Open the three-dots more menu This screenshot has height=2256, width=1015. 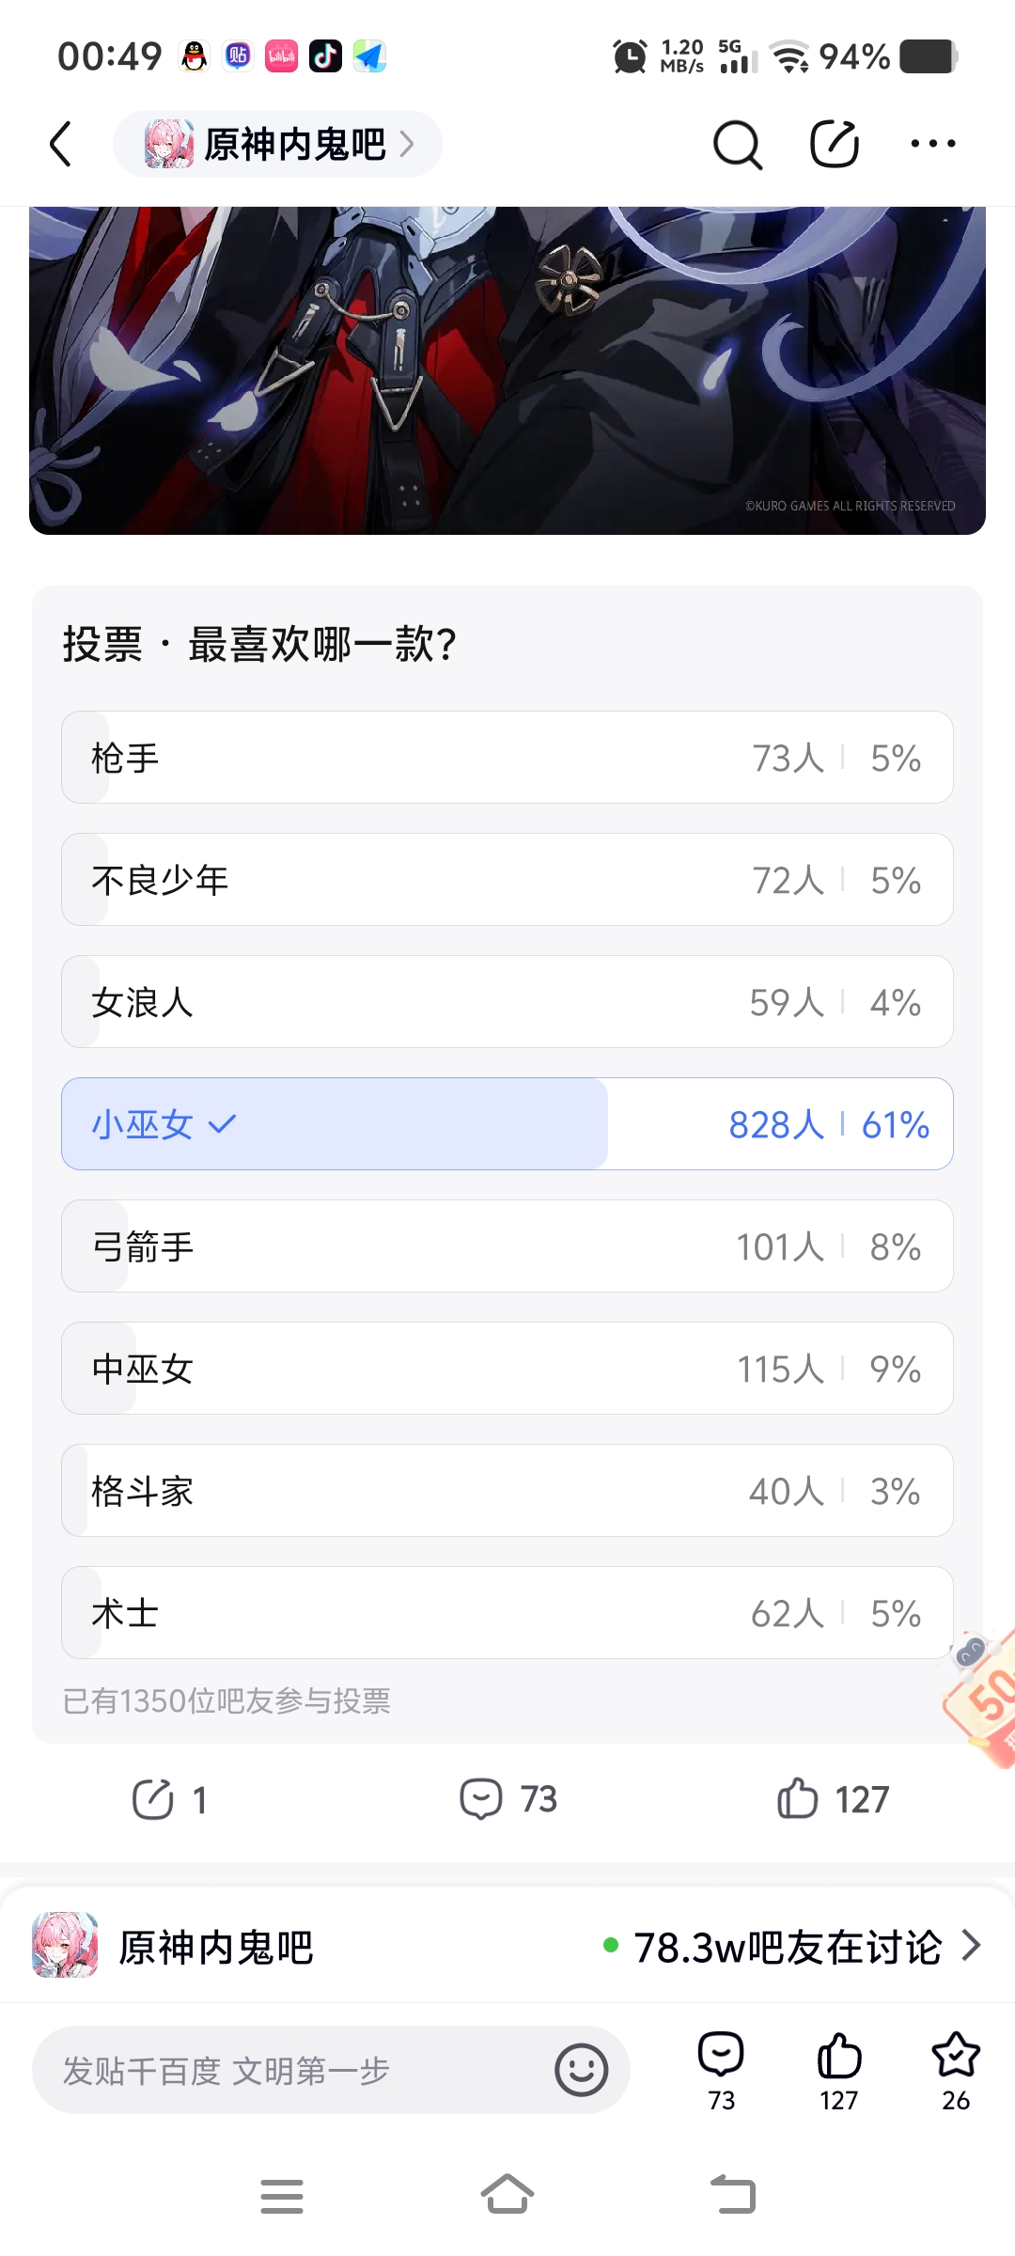point(933,144)
